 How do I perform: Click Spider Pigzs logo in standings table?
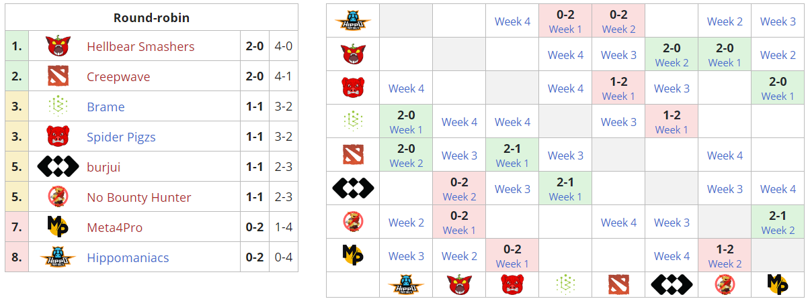click(x=58, y=137)
